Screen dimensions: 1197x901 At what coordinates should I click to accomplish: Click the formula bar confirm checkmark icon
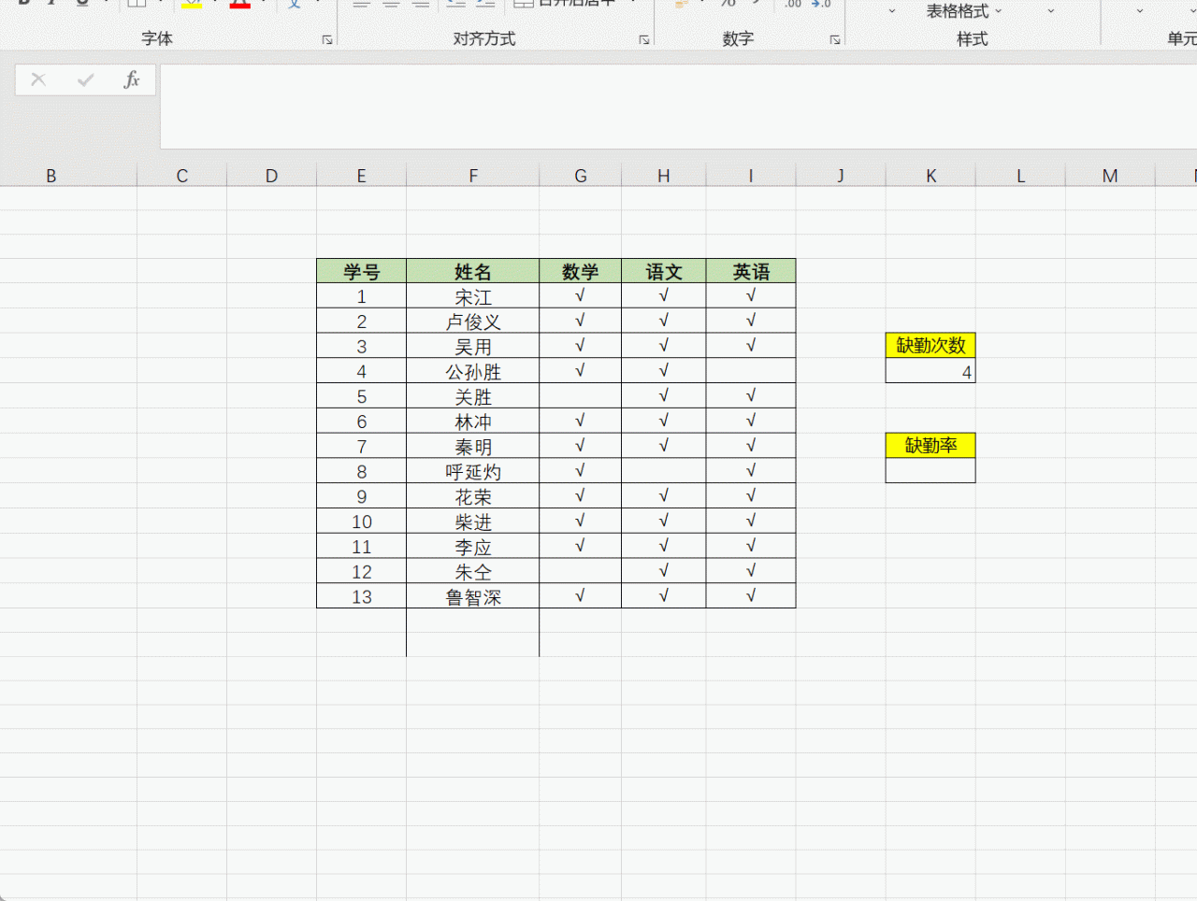click(85, 79)
